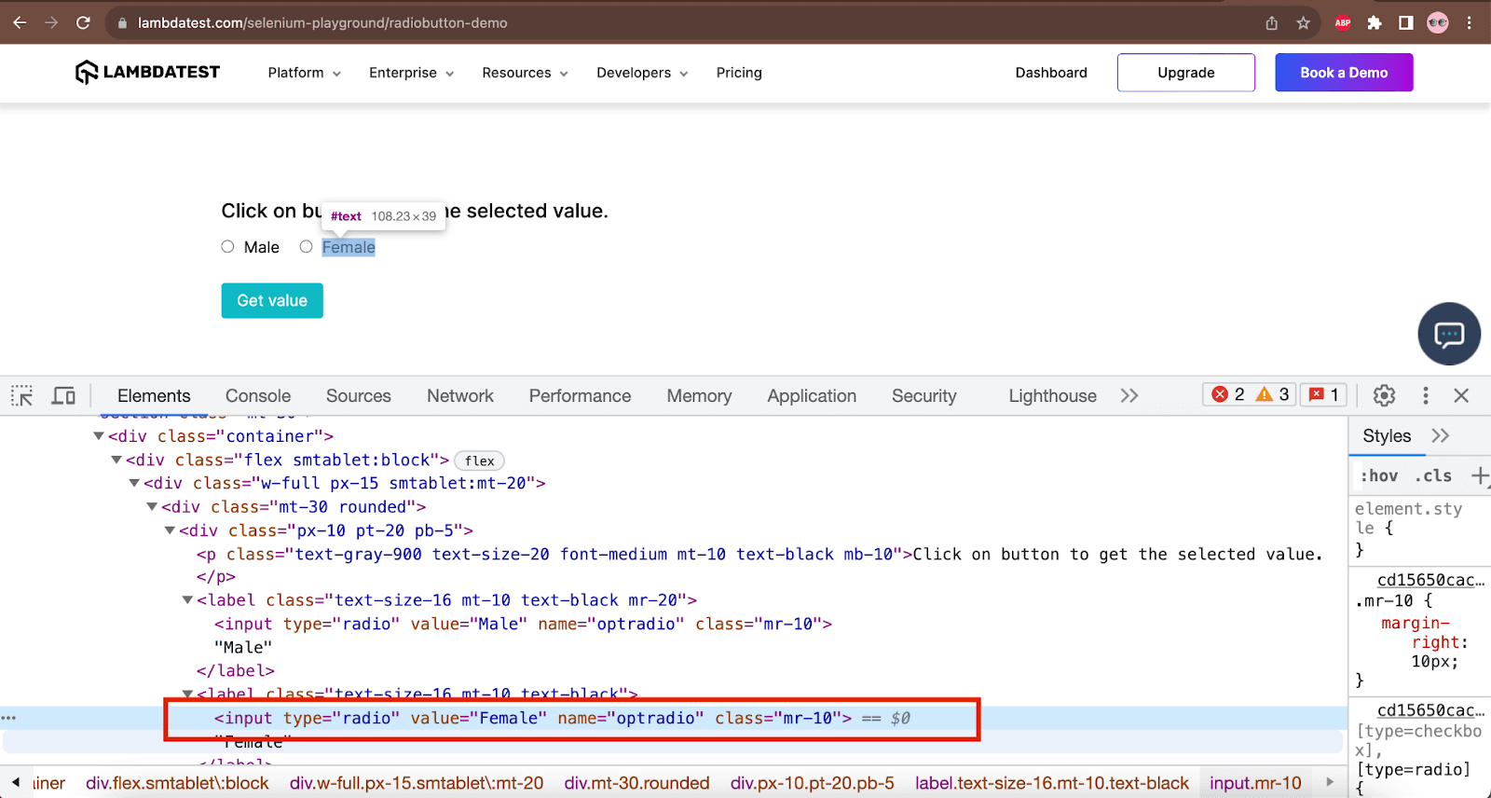Select the Elements tab
This screenshot has height=798, width=1491.
(154, 395)
